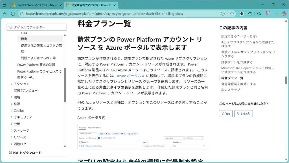Open the Favorites list icon

point(259,14)
